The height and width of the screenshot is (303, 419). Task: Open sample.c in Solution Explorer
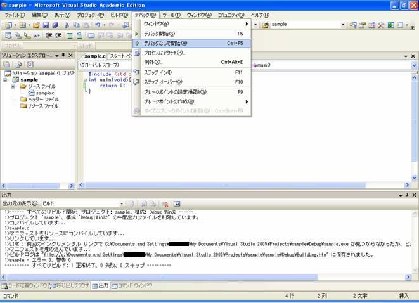[x=44, y=93]
